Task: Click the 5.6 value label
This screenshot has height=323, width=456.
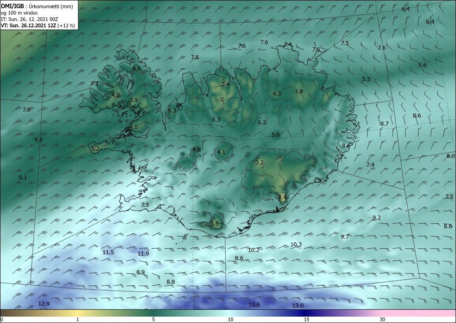Action: coord(422,65)
